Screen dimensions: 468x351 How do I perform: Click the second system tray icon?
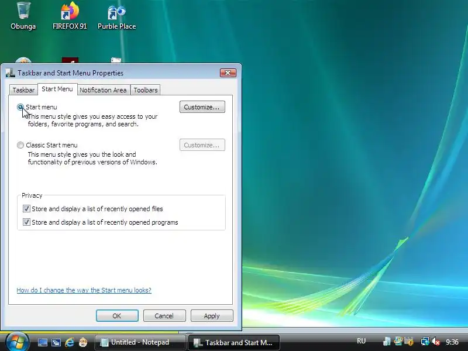pos(398,342)
